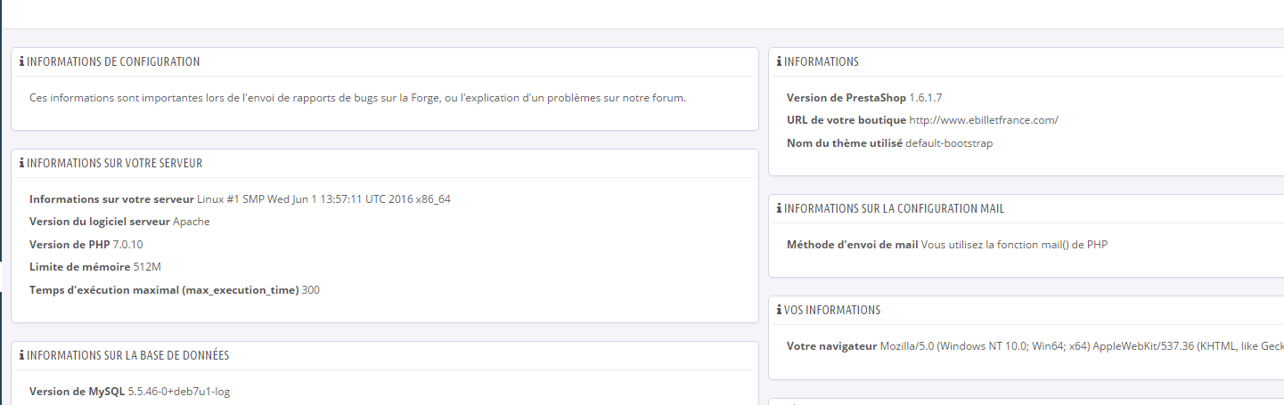Select the PHP version value 7.0.10
This screenshot has width=1284, height=405.
coord(128,245)
